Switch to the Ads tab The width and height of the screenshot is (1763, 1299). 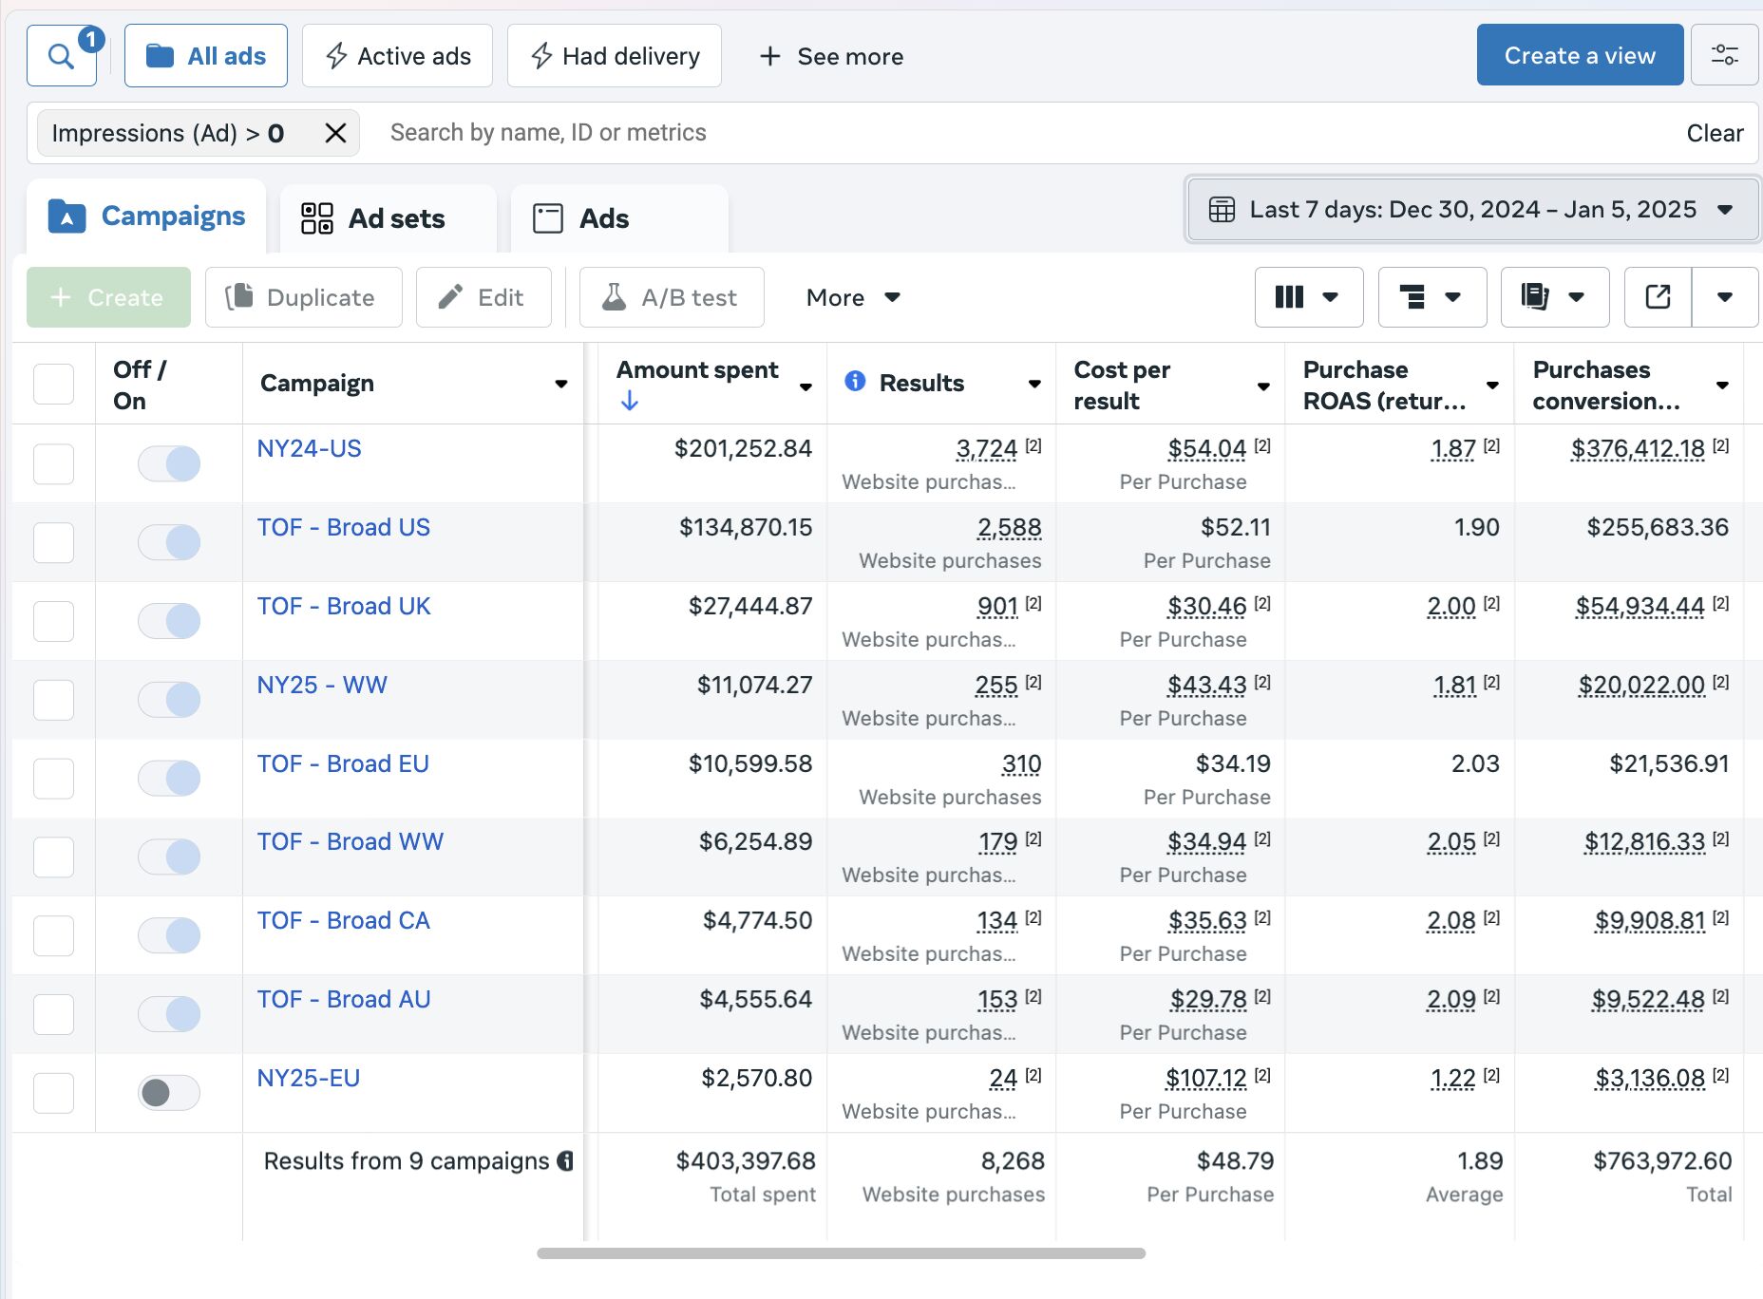(x=619, y=218)
